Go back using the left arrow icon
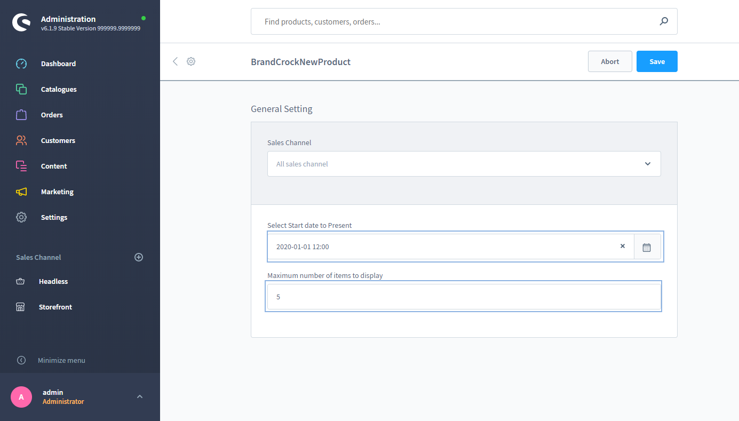Image resolution: width=739 pixels, height=421 pixels. tap(175, 61)
